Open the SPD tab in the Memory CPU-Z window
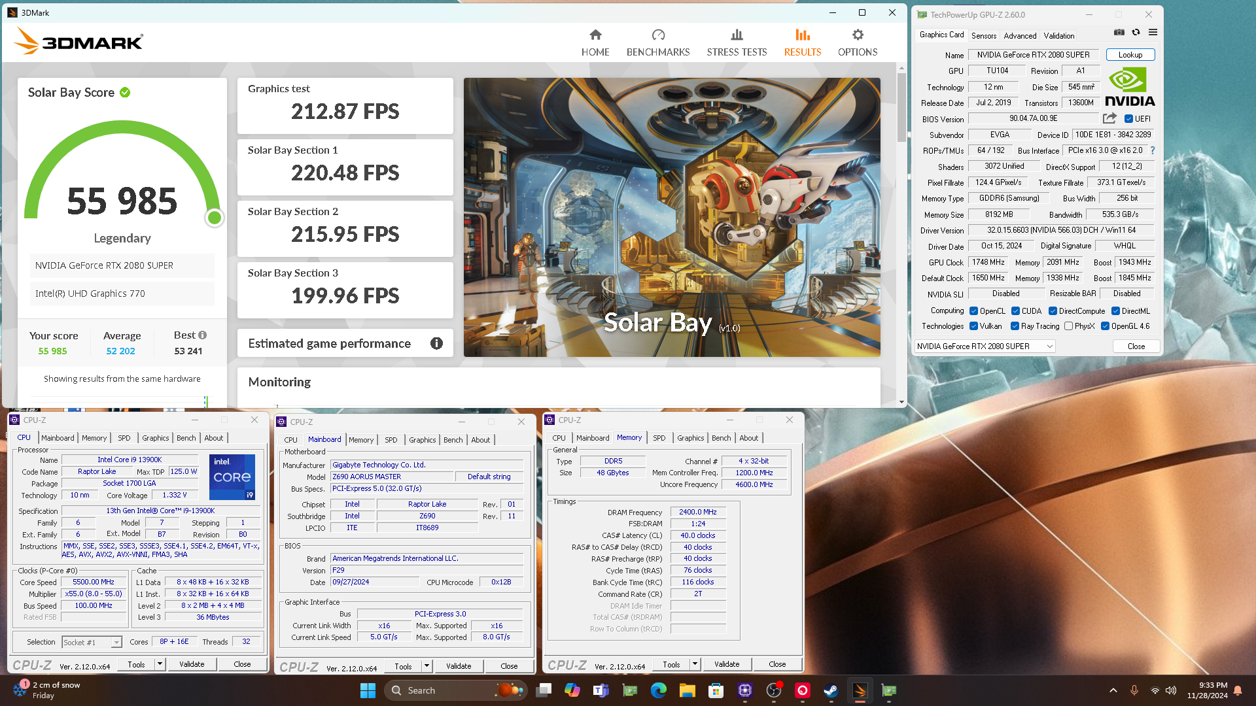Image resolution: width=1256 pixels, height=706 pixels. tap(659, 438)
